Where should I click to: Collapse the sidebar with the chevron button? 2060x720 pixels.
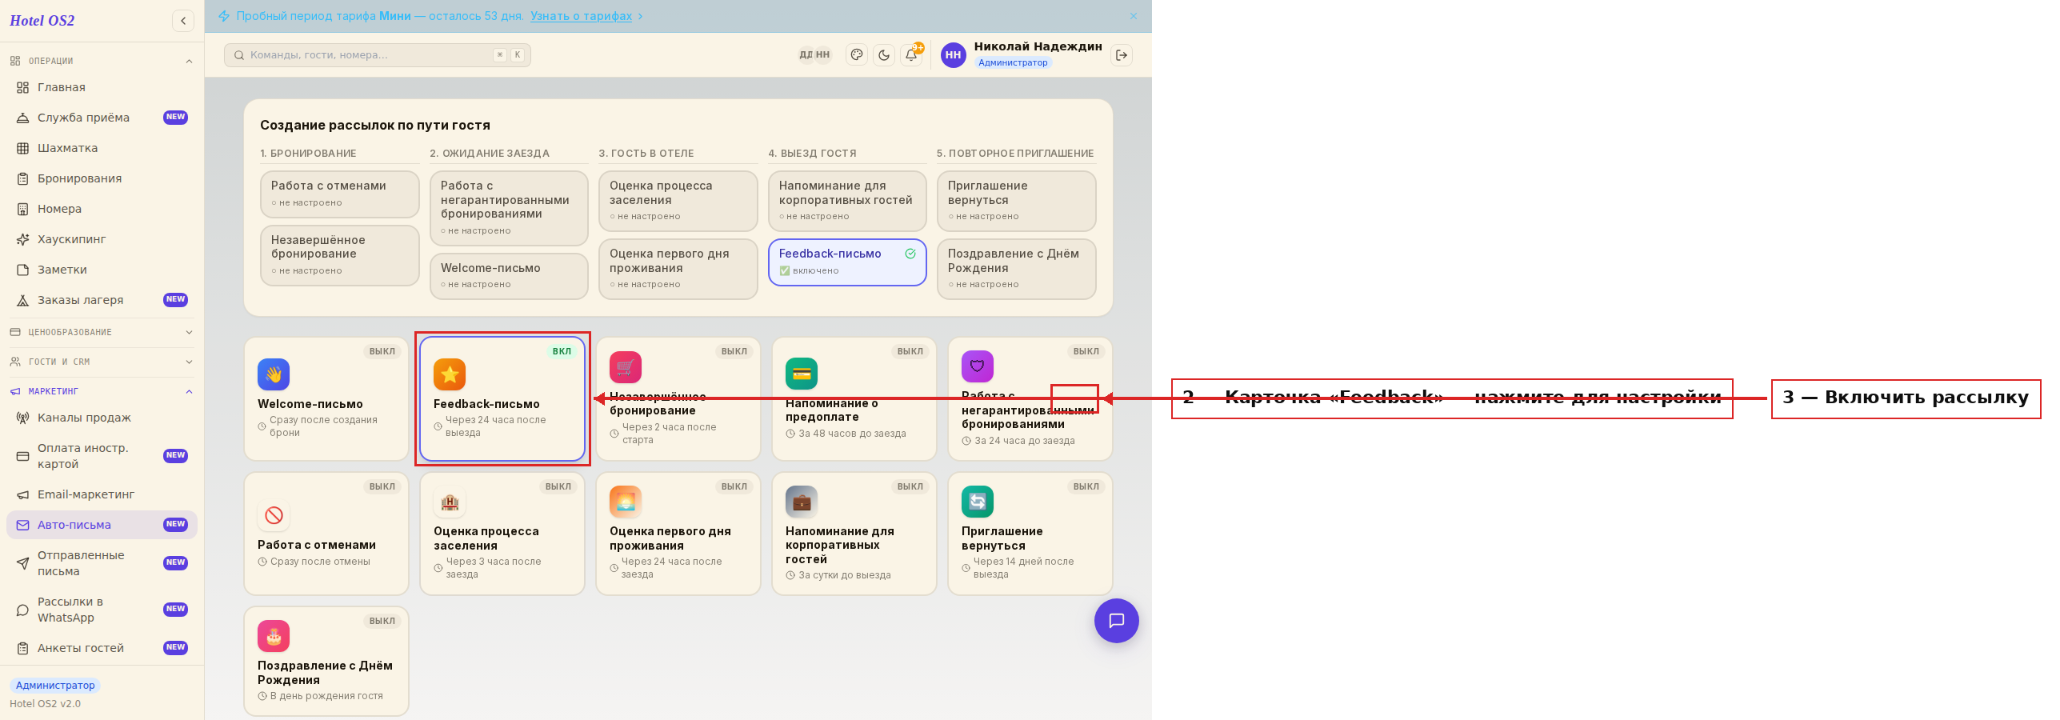tap(183, 21)
